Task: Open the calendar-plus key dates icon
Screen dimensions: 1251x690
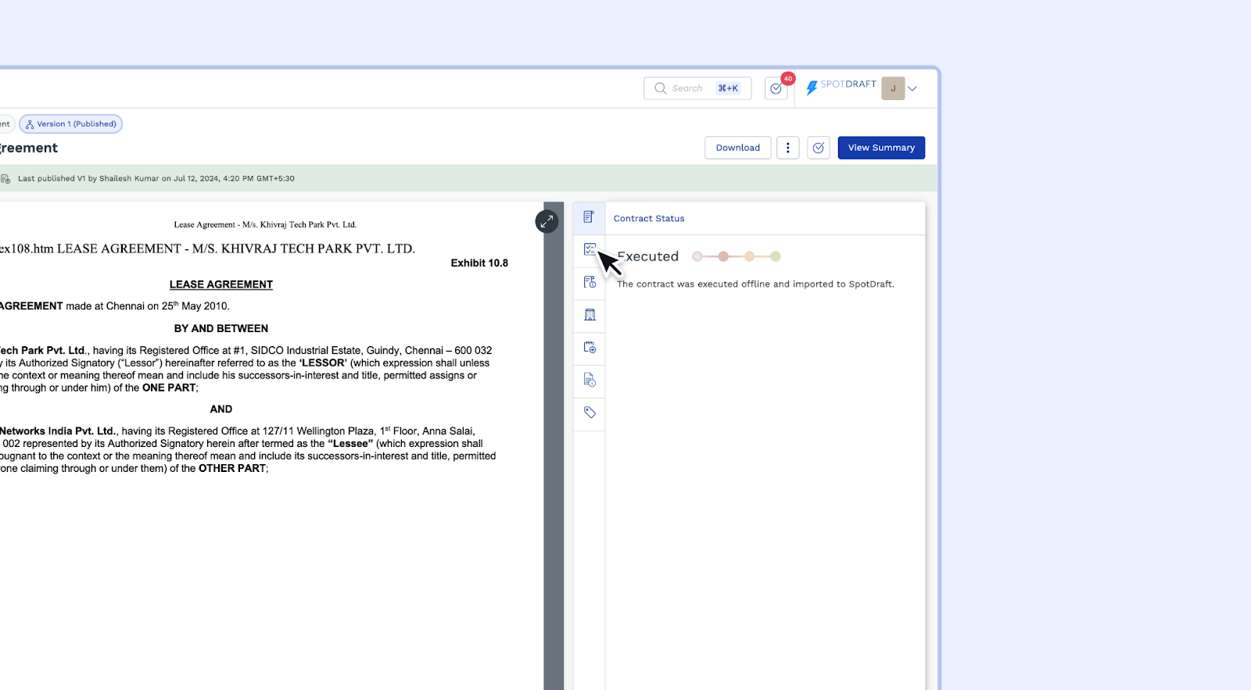Action: (x=590, y=347)
